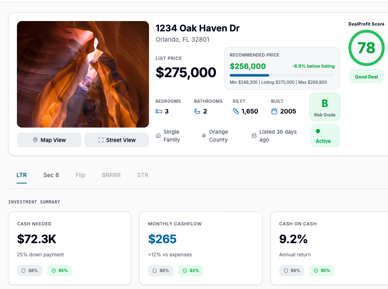This screenshot has height=289, width=388.
Task: Open the BRRRR strategy tab
Action: 111,175
